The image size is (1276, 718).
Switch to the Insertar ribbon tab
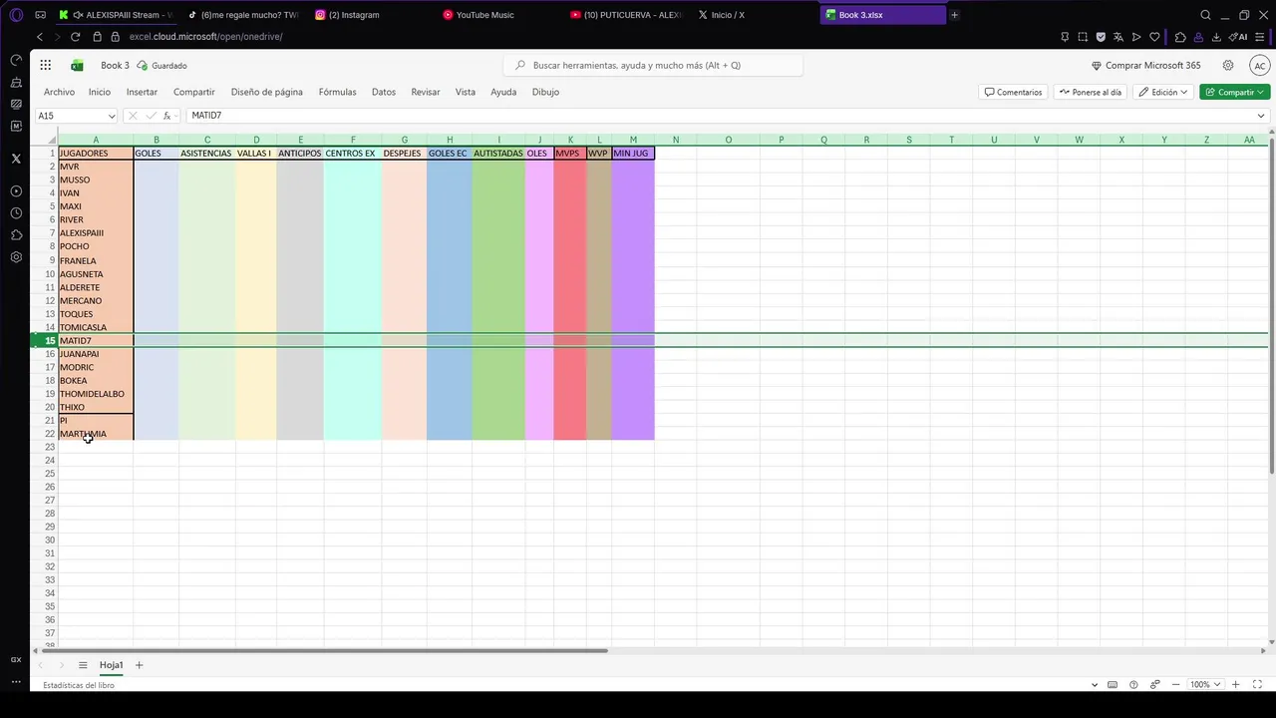coord(142,92)
